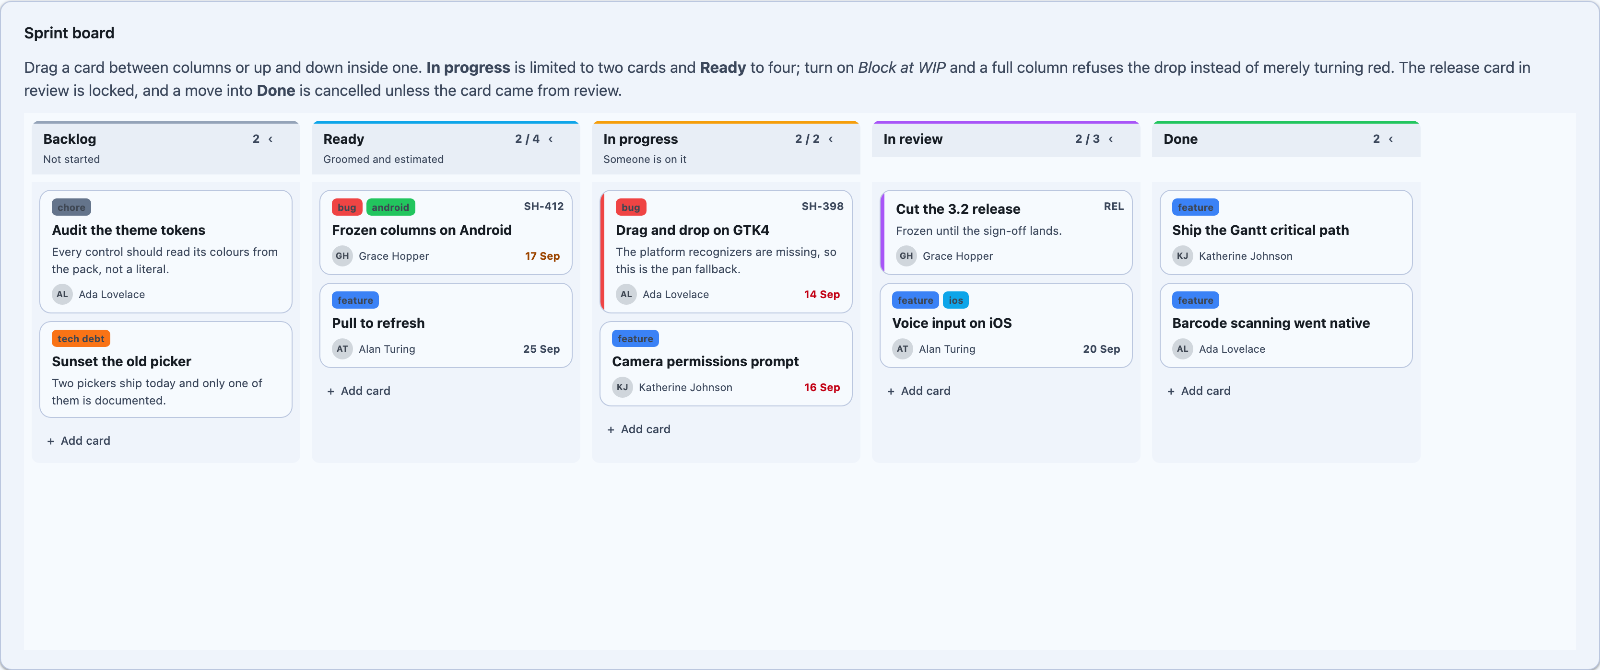Click the feature tag on Pull to refresh
Viewport: 1600px width, 670px height.
tap(355, 300)
